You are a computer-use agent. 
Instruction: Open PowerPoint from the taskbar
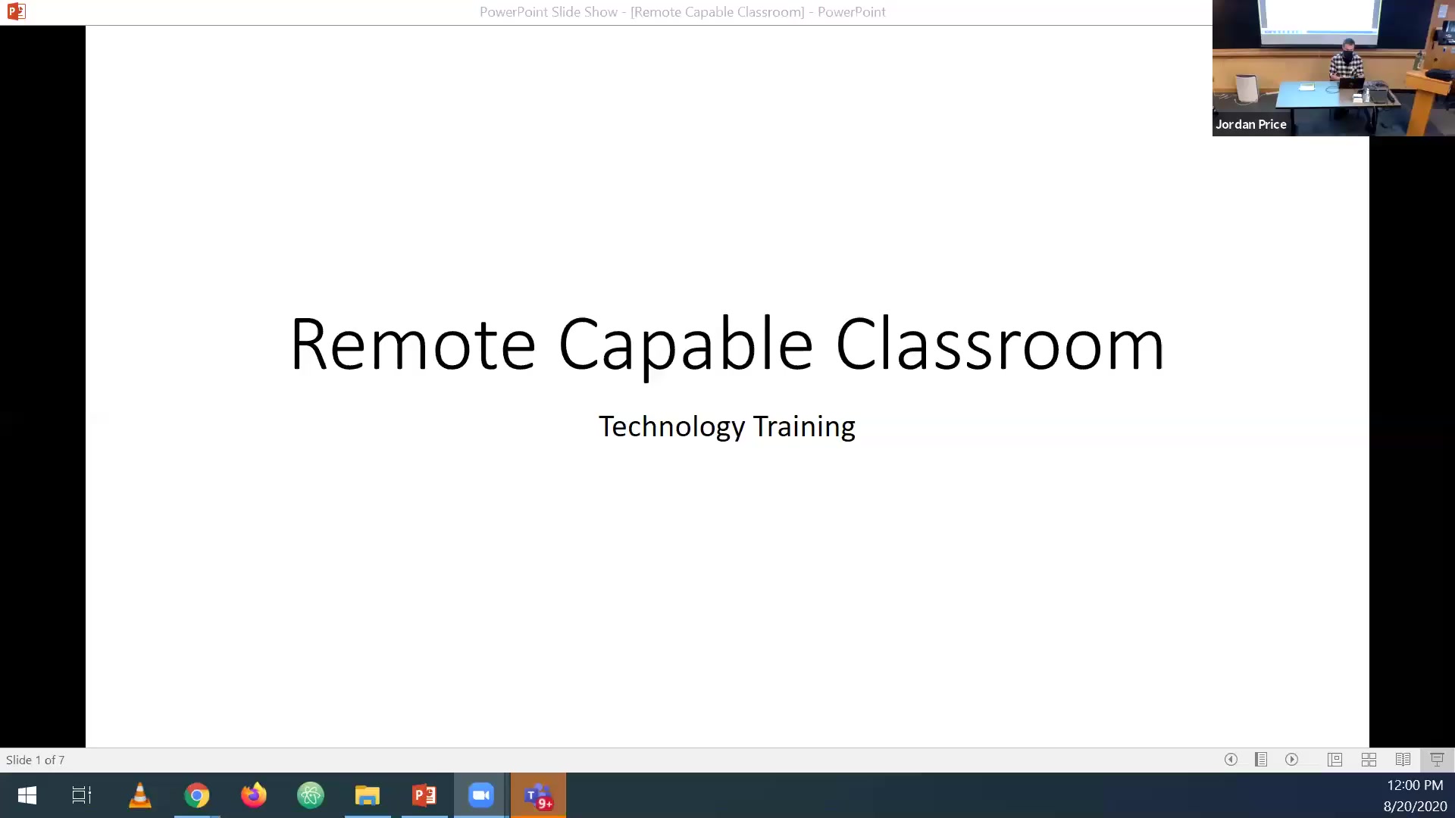click(424, 795)
